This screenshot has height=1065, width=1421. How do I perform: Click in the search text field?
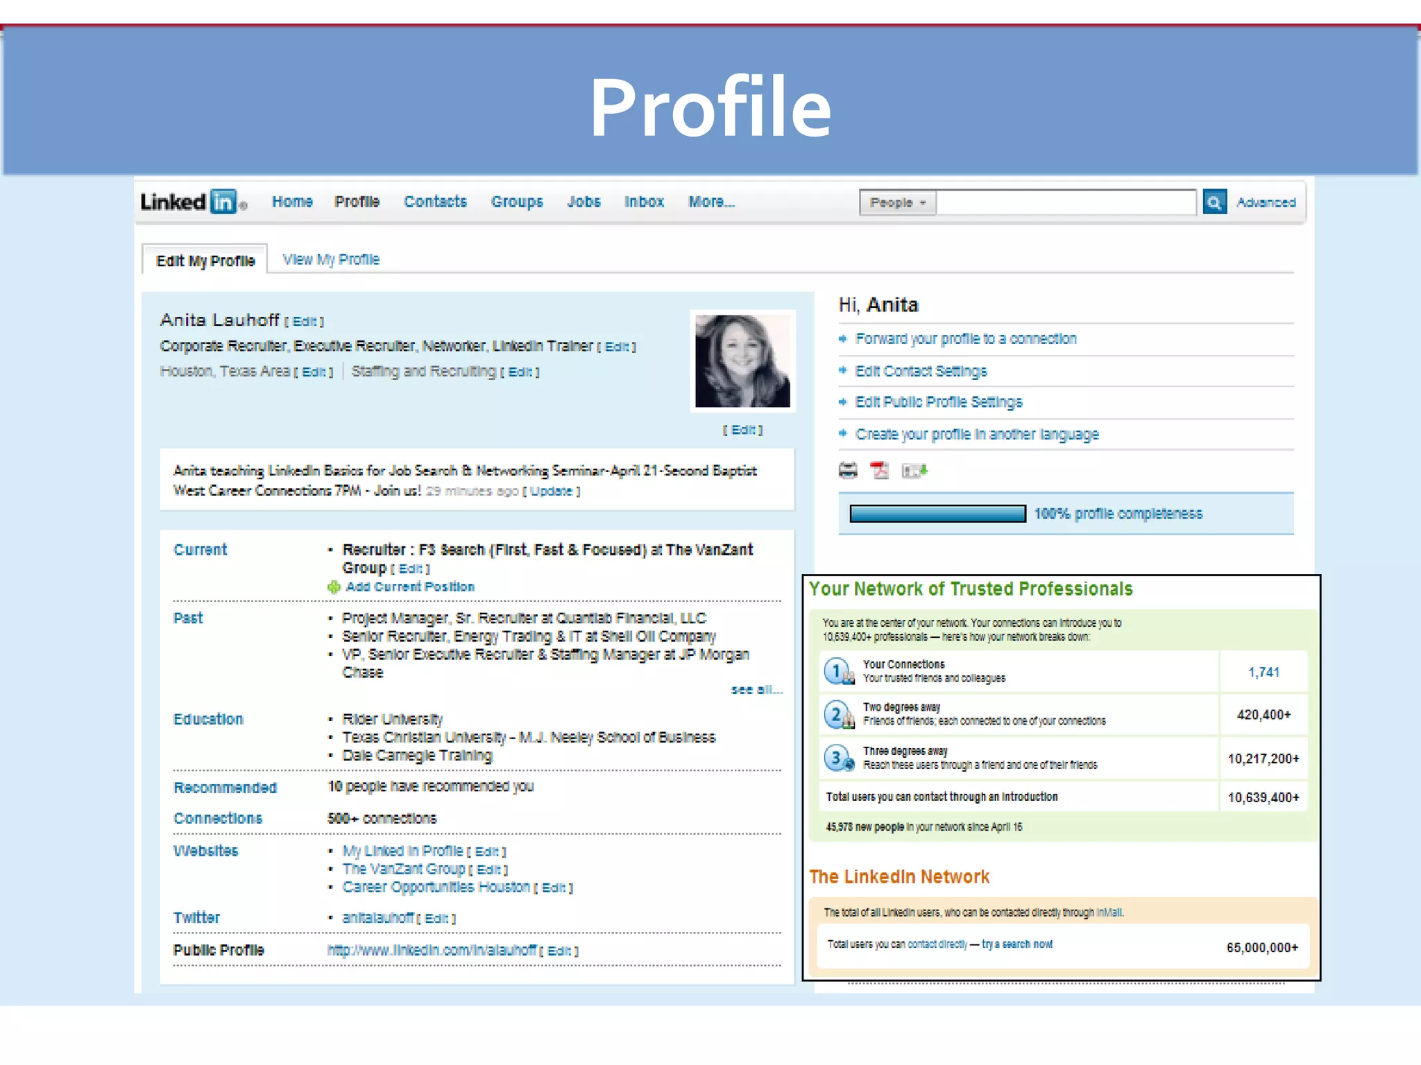coord(1066,202)
